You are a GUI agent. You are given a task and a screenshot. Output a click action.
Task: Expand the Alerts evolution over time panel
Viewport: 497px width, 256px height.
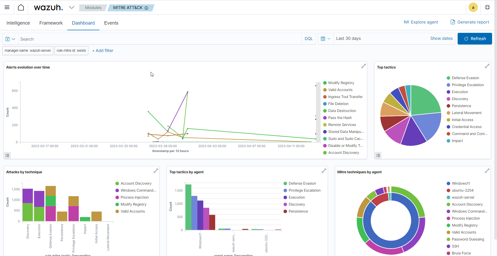(x=363, y=66)
